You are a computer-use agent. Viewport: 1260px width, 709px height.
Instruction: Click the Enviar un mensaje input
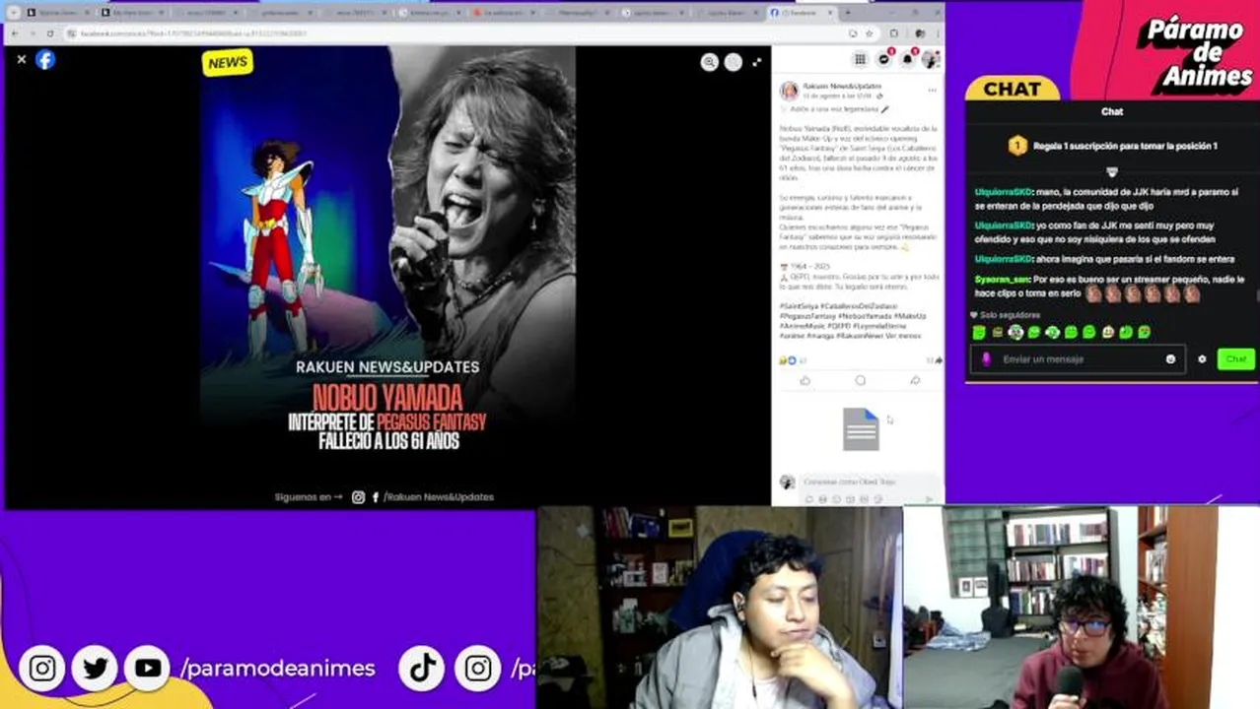coord(1080,359)
